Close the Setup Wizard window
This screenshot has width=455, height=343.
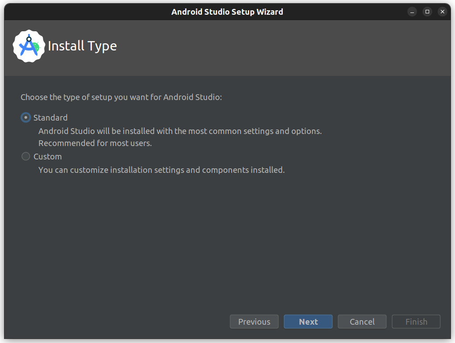(x=443, y=12)
